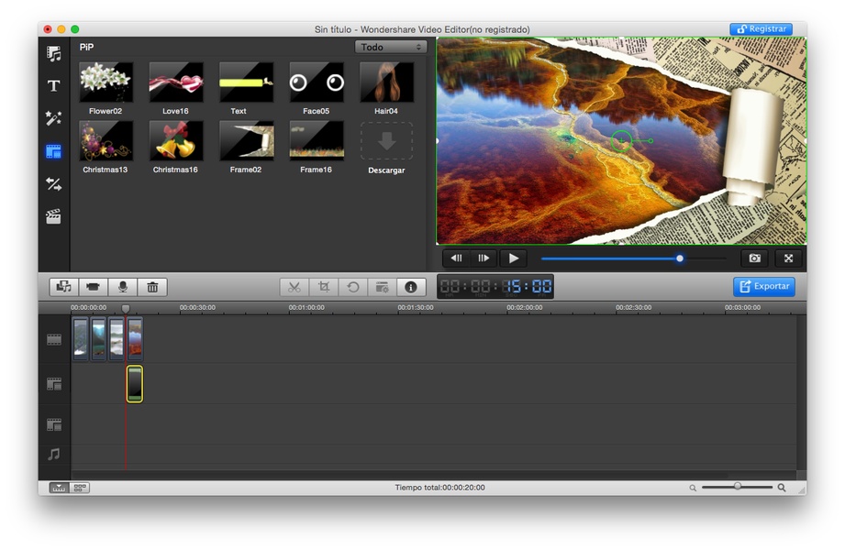
Task: Click the scissors split tool
Action: 294,287
